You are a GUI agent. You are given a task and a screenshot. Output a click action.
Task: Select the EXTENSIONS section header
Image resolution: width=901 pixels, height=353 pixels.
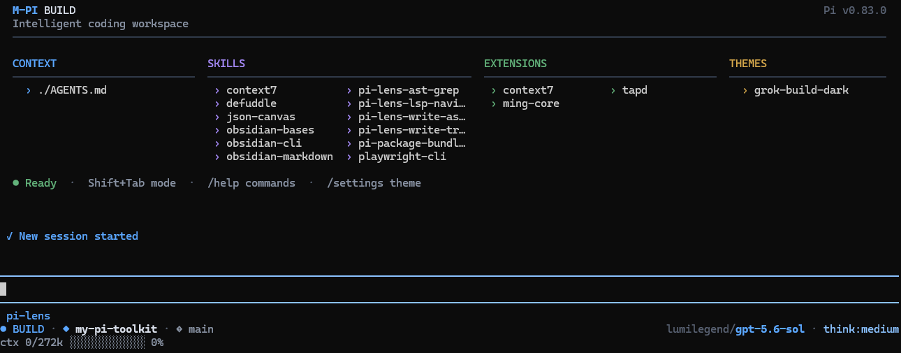pyautogui.click(x=515, y=64)
